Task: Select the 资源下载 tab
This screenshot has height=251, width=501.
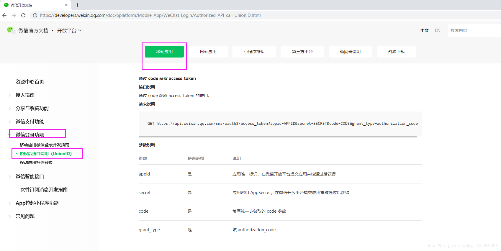Action: coord(396,52)
